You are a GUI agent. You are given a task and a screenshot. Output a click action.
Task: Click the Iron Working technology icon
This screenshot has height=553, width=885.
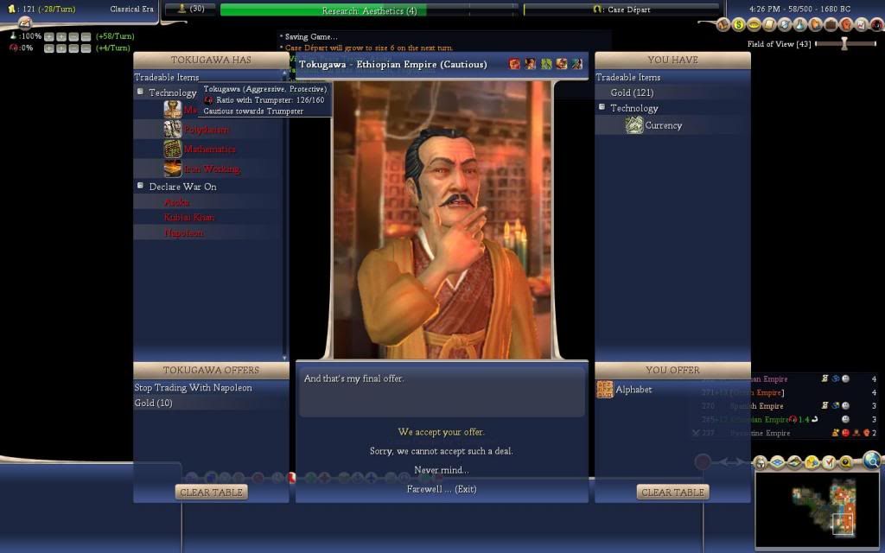(173, 168)
